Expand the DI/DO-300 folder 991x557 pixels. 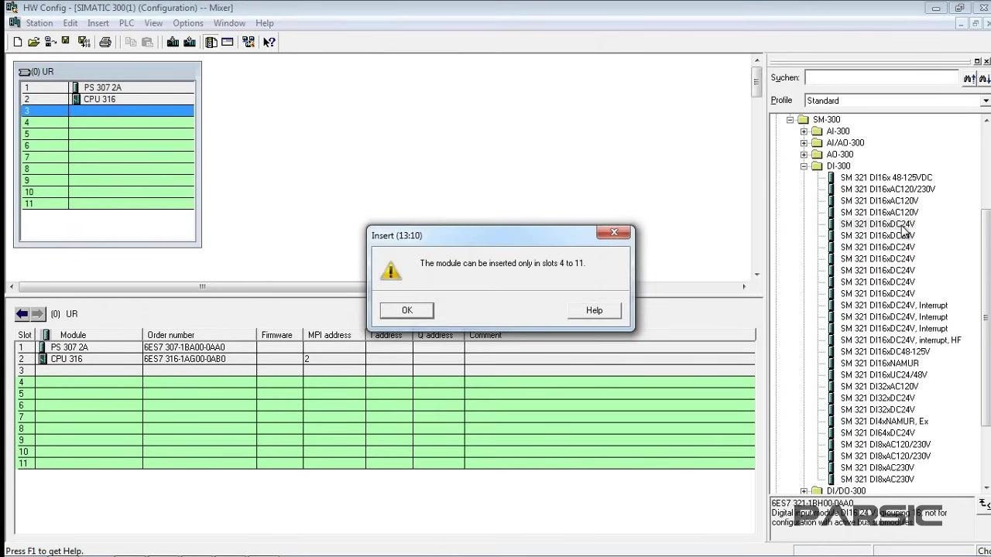pyautogui.click(x=804, y=491)
